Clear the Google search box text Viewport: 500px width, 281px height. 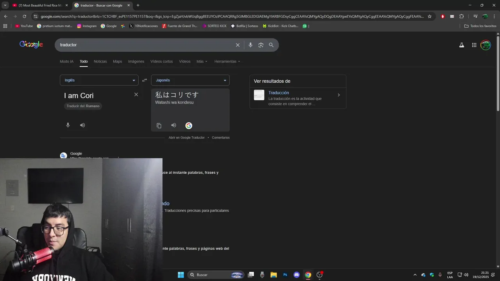coord(237,45)
